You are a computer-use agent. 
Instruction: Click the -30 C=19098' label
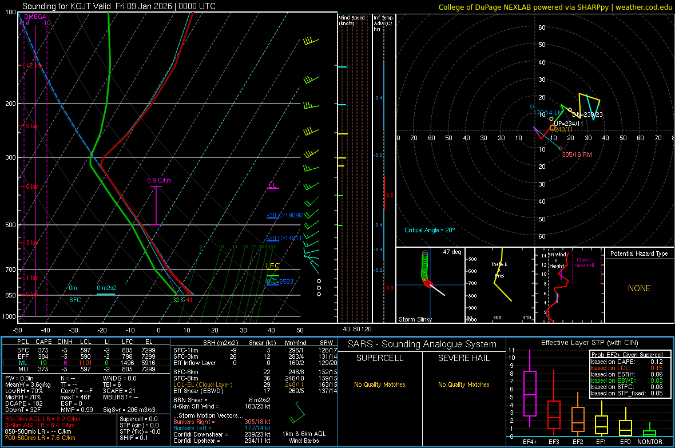click(284, 215)
